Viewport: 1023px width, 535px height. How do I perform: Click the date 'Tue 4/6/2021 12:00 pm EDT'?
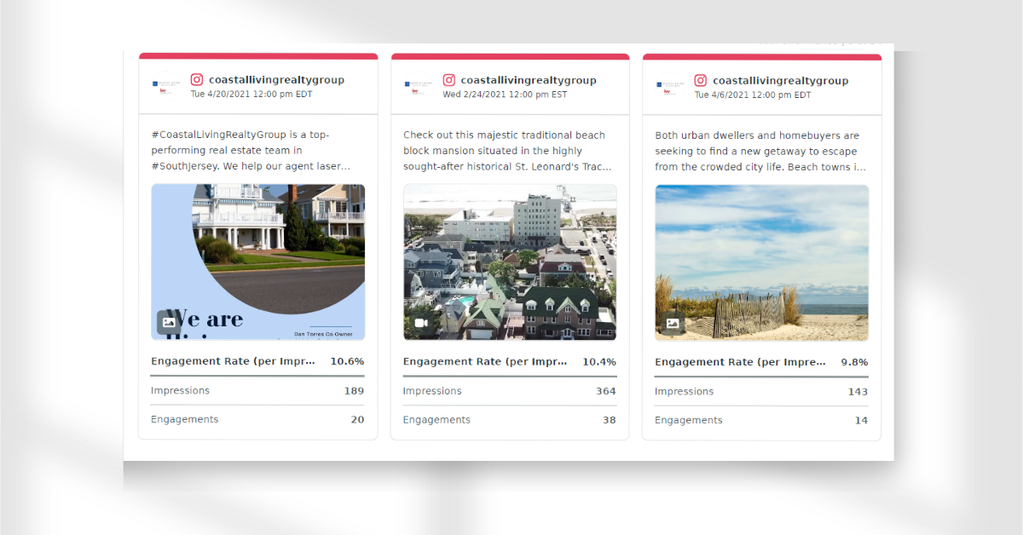pos(753,95)
